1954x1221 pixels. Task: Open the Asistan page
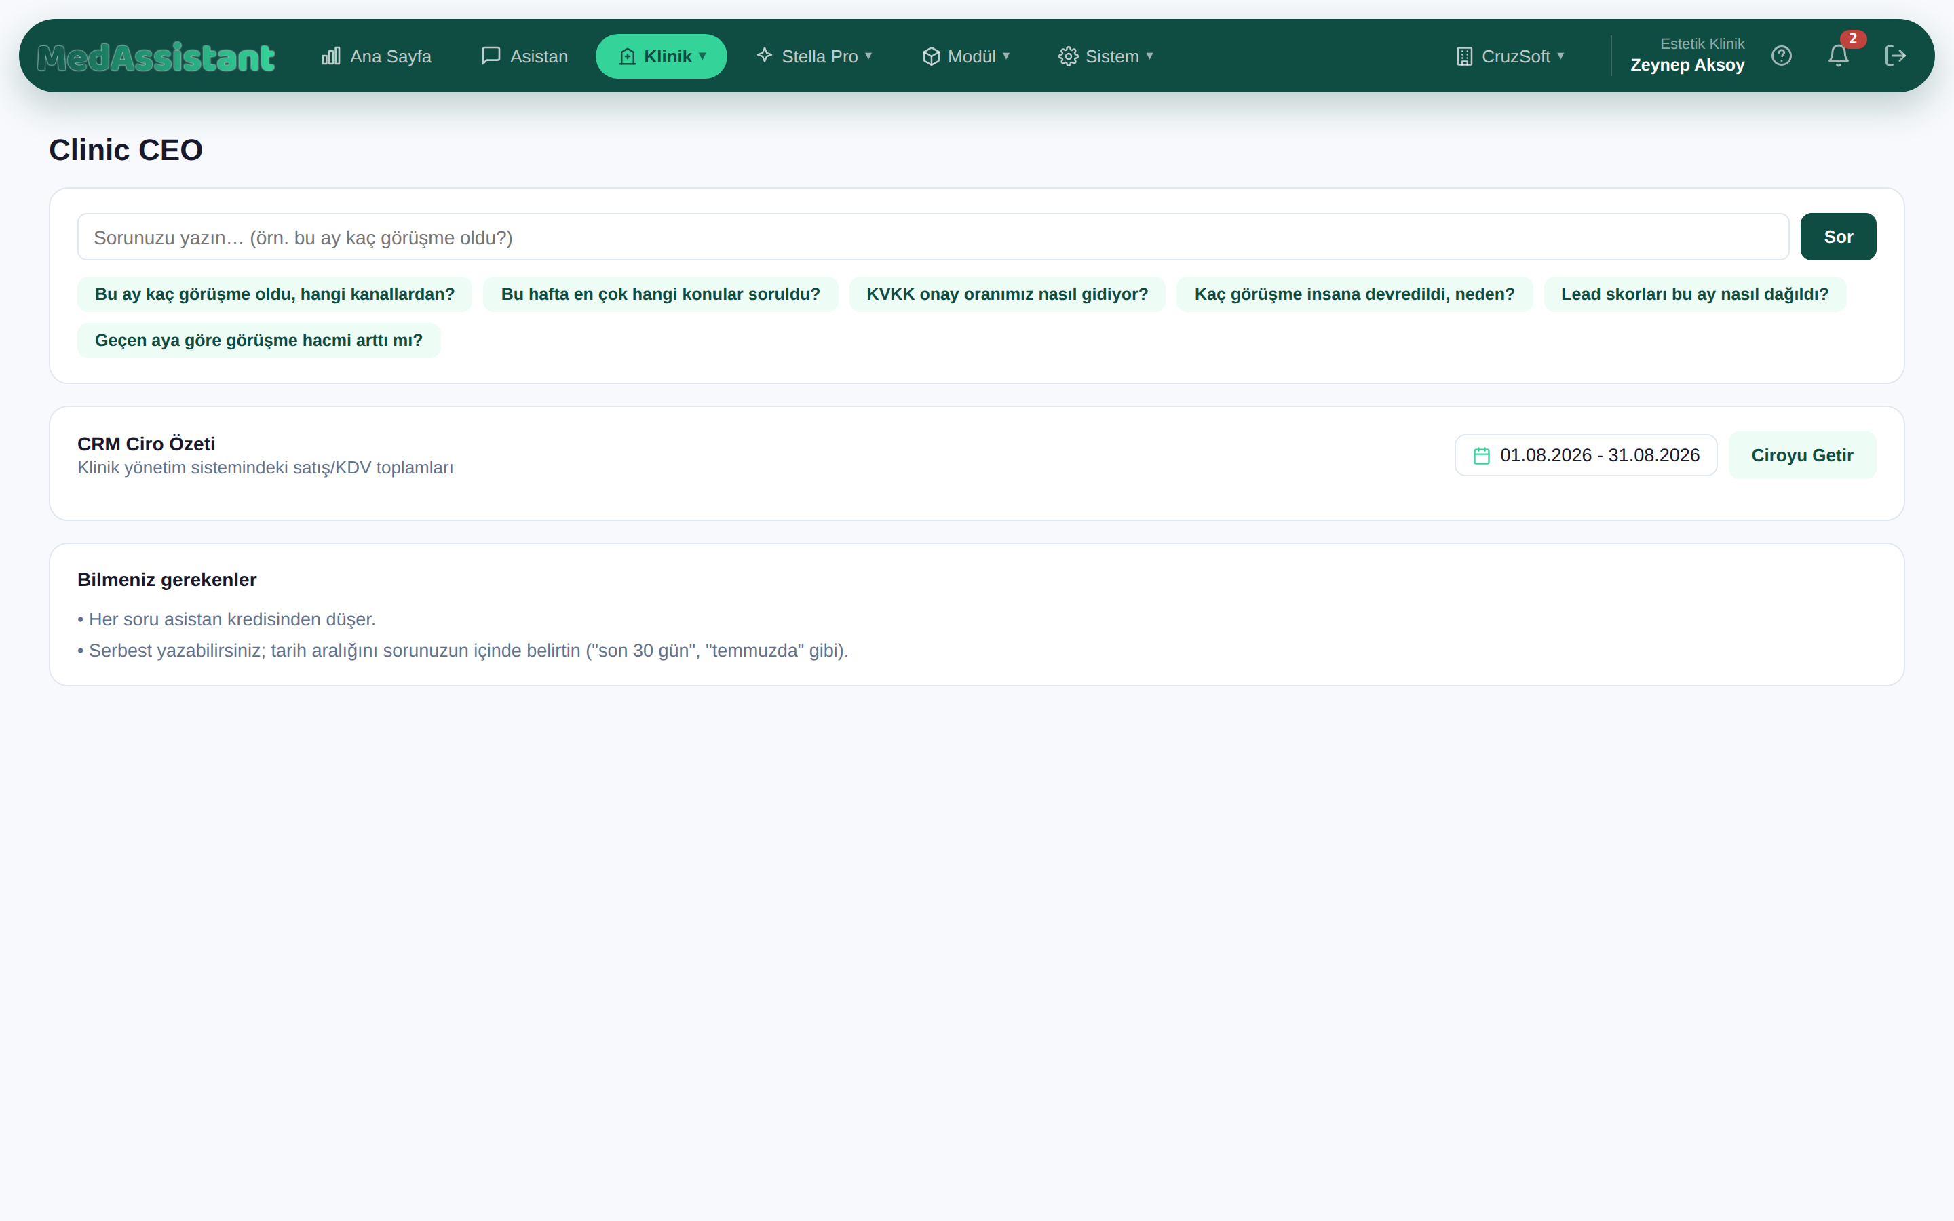click(x=525, y=56)
